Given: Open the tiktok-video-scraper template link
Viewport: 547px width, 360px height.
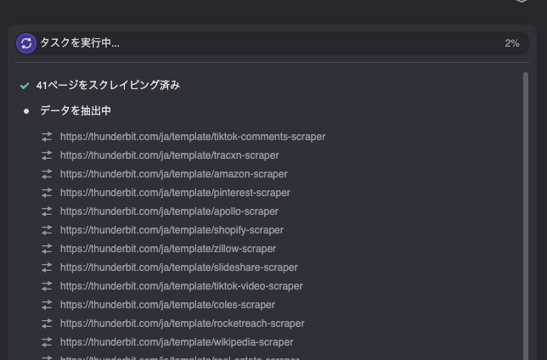Looking at the screenshot, I should click(x=181, y=286).
